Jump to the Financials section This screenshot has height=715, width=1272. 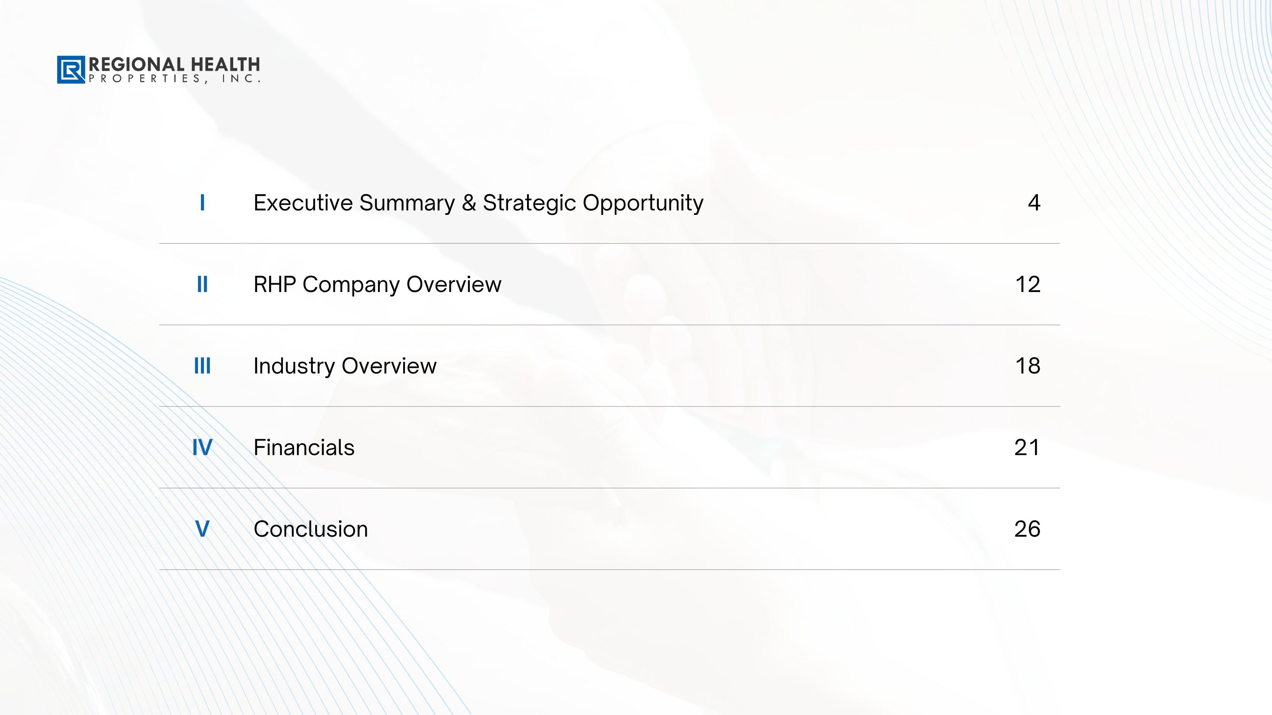click(304, 448)
